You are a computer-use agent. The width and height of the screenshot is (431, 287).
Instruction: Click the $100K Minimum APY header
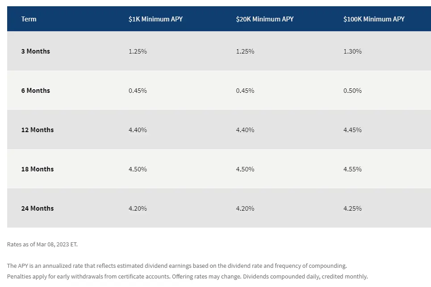coord(374,19)
